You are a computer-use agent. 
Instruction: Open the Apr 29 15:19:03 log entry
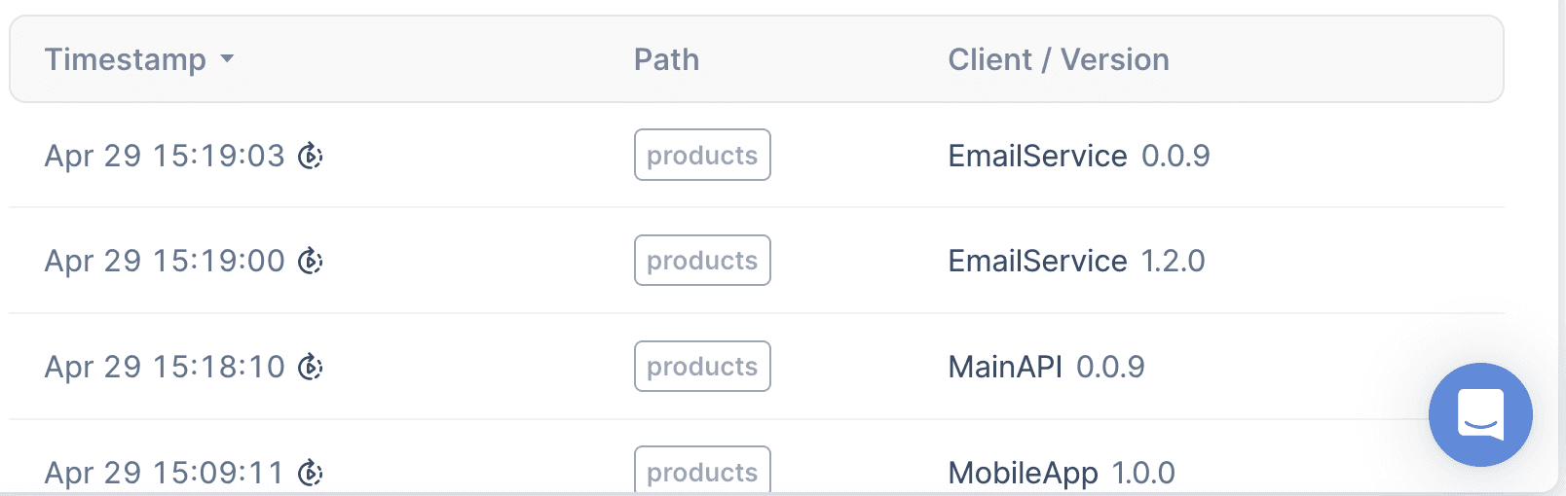point(164,156)
